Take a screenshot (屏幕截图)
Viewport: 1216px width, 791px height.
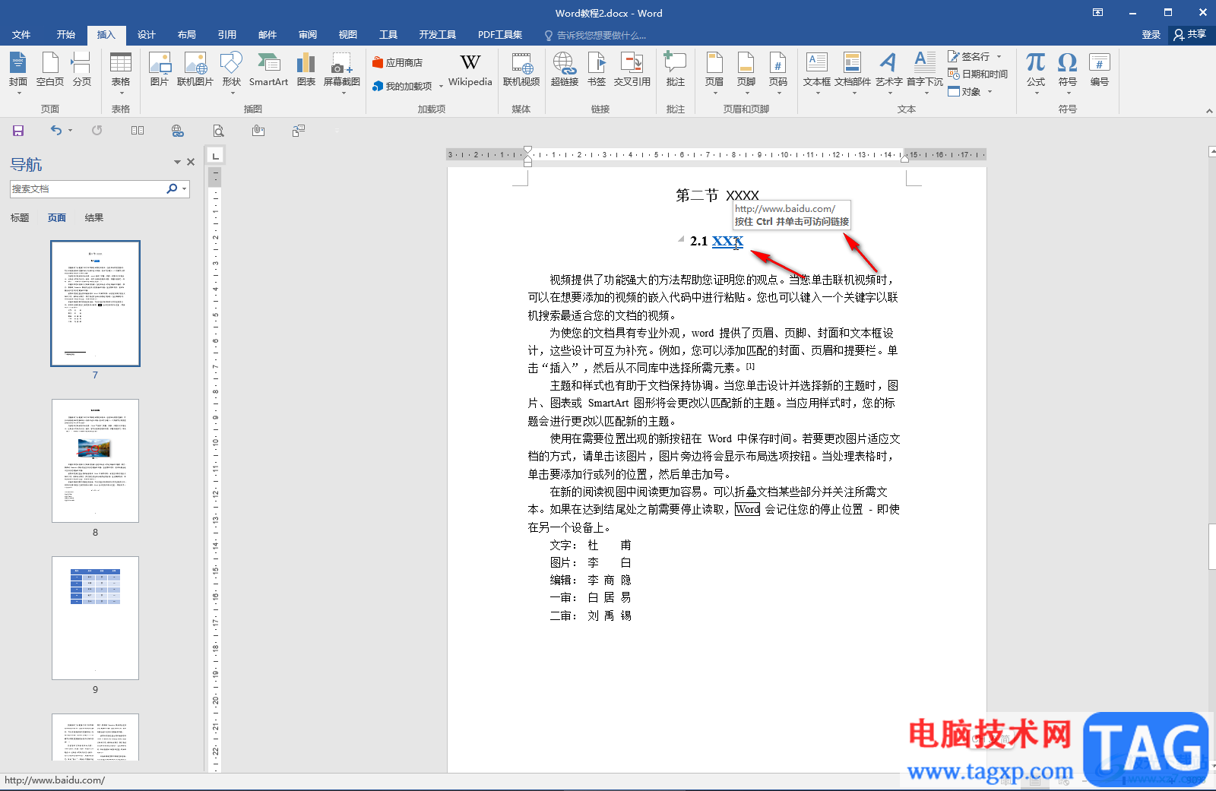click(x=342, y=72)
